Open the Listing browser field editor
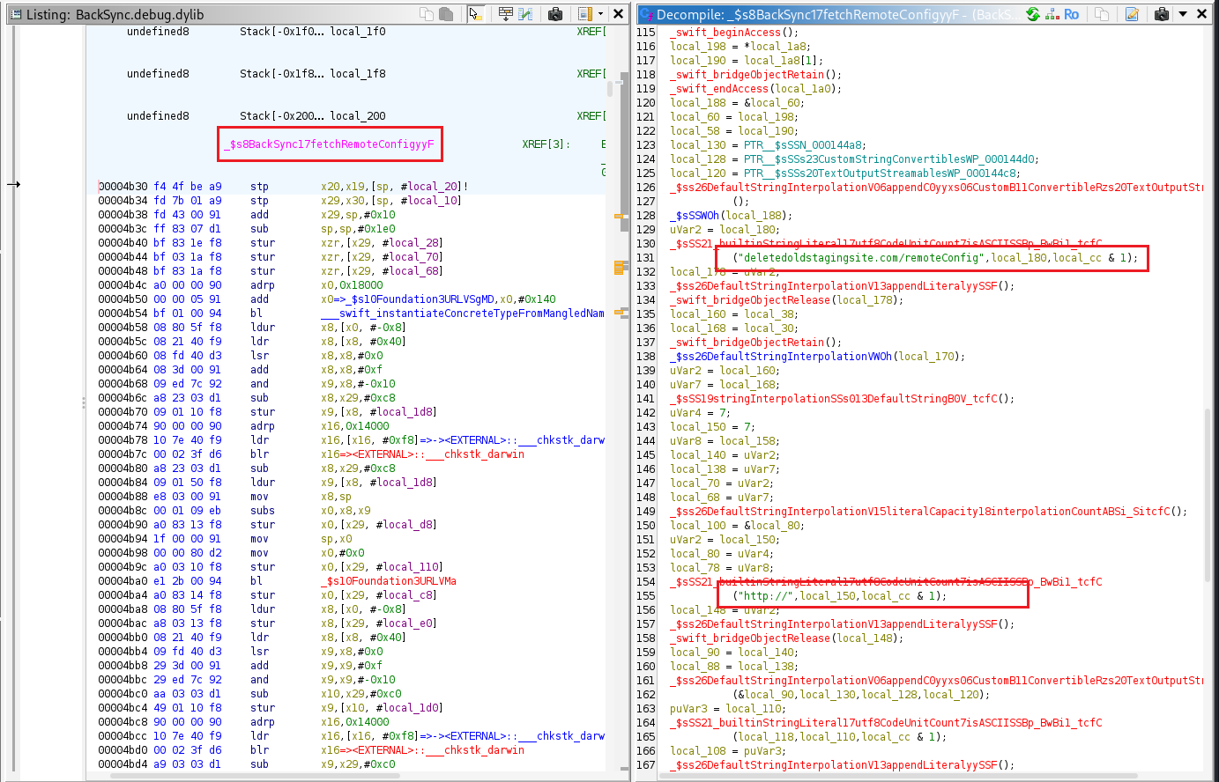1219x782 pixels. coord(506,14)
